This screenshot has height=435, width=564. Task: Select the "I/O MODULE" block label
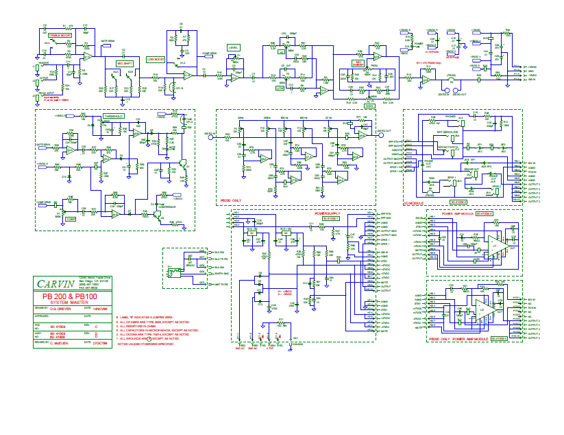click(x=414, y=204)
